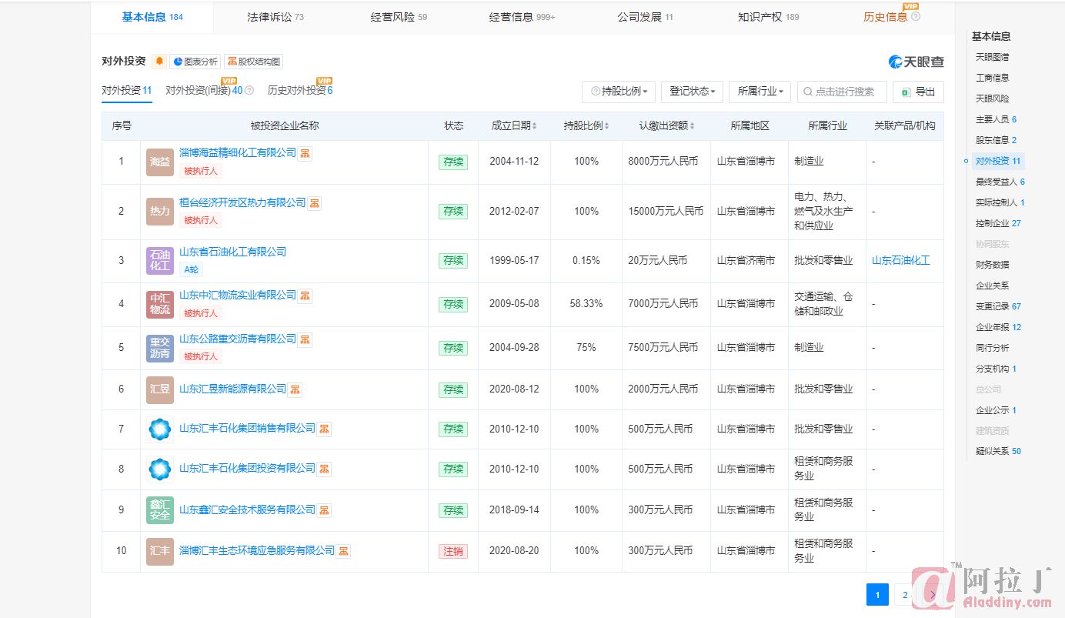This screenshot has width=1065, height=618.
Task: Click equity icon next to 山东公路重交沥青有限公司
Action: pyautogui.click(x=305, y=339)
